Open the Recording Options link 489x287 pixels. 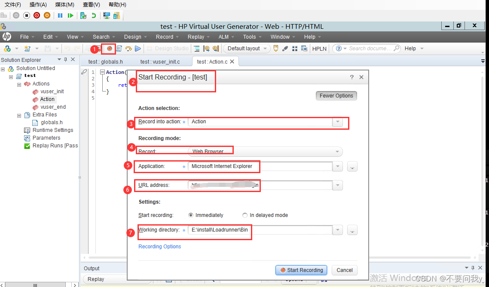pyautogui.click(x=160, y=247)
